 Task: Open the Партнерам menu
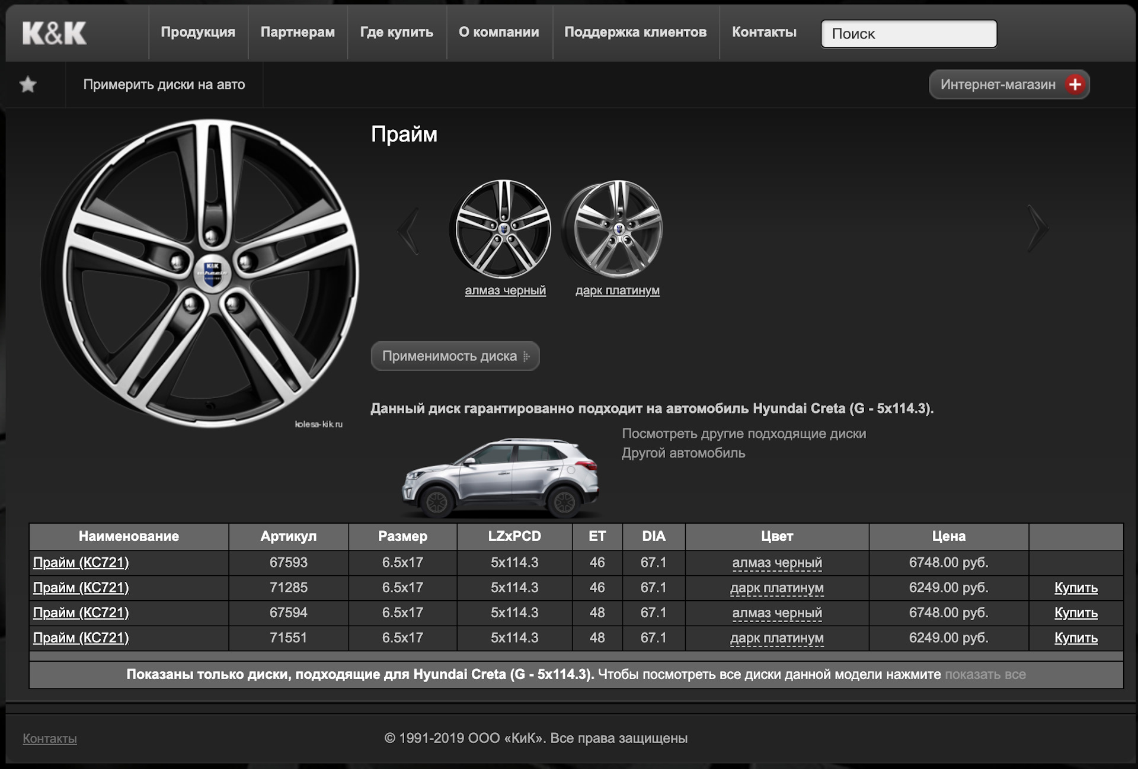click(x=298, y=32)
